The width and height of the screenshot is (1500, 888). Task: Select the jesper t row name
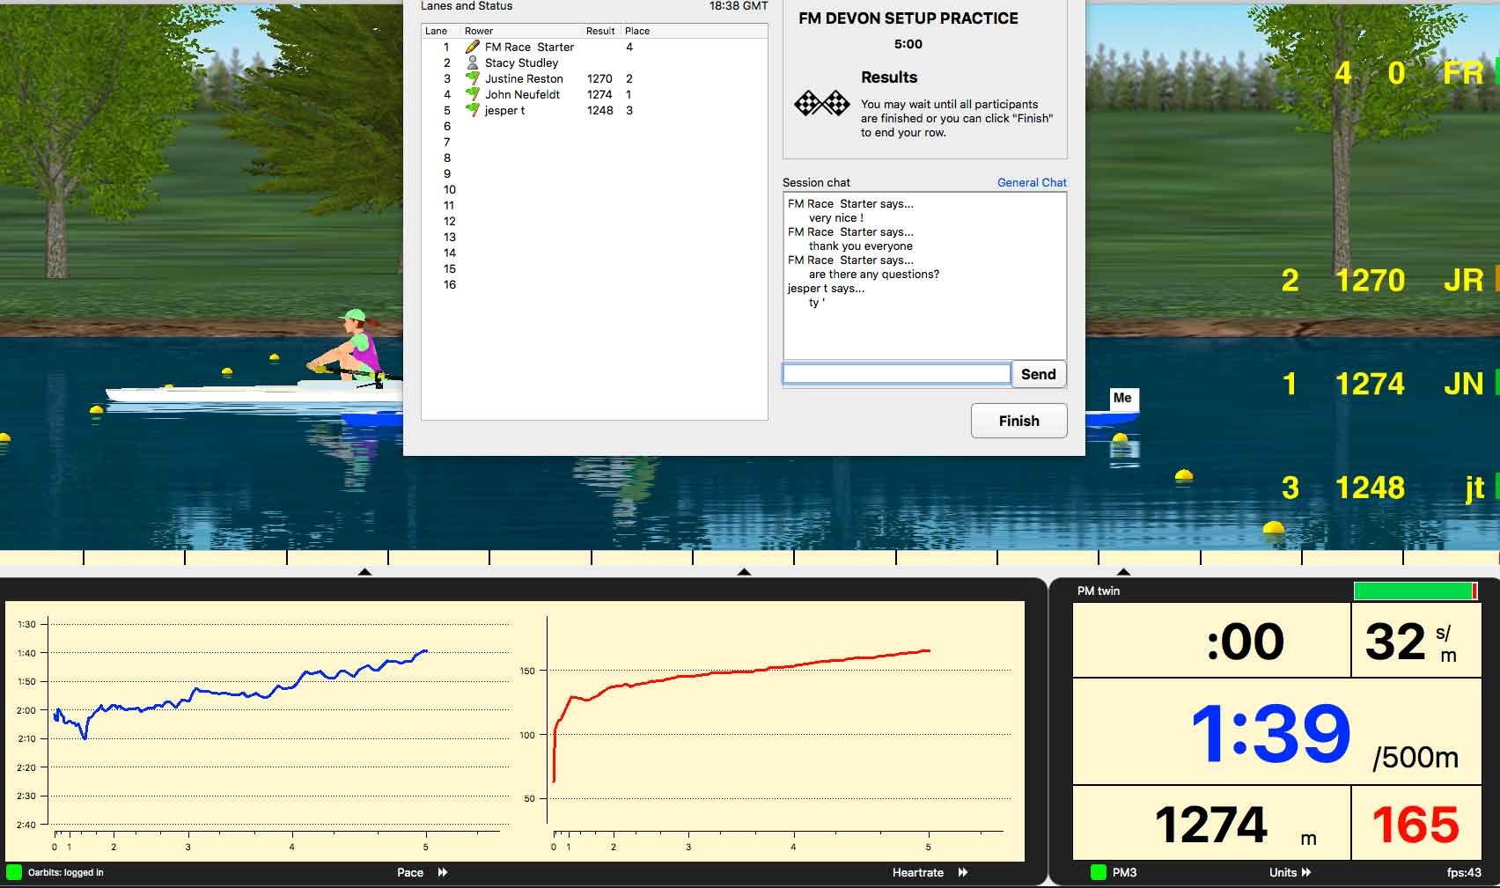click(504, 110)
